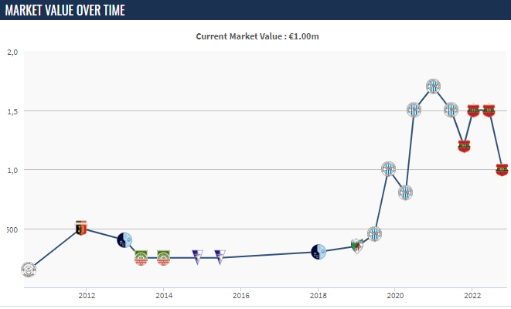This screenshot has height=309, width=511.
Task: Select the right red crest on the 1,5 gridline
Action: pos(489,110)
